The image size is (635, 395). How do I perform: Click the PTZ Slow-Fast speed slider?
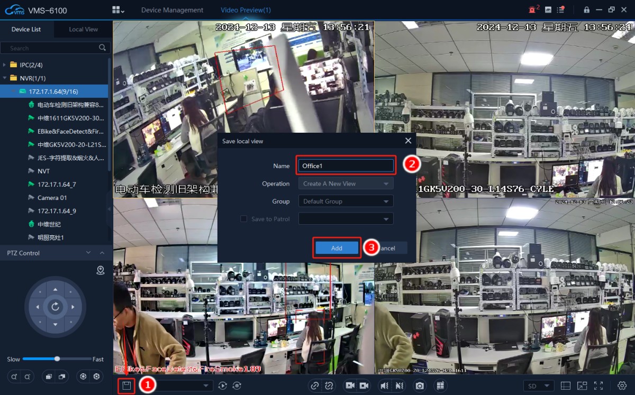[x=56, y=359]
